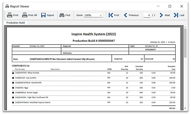Click the Next button label

click(167, 15)
